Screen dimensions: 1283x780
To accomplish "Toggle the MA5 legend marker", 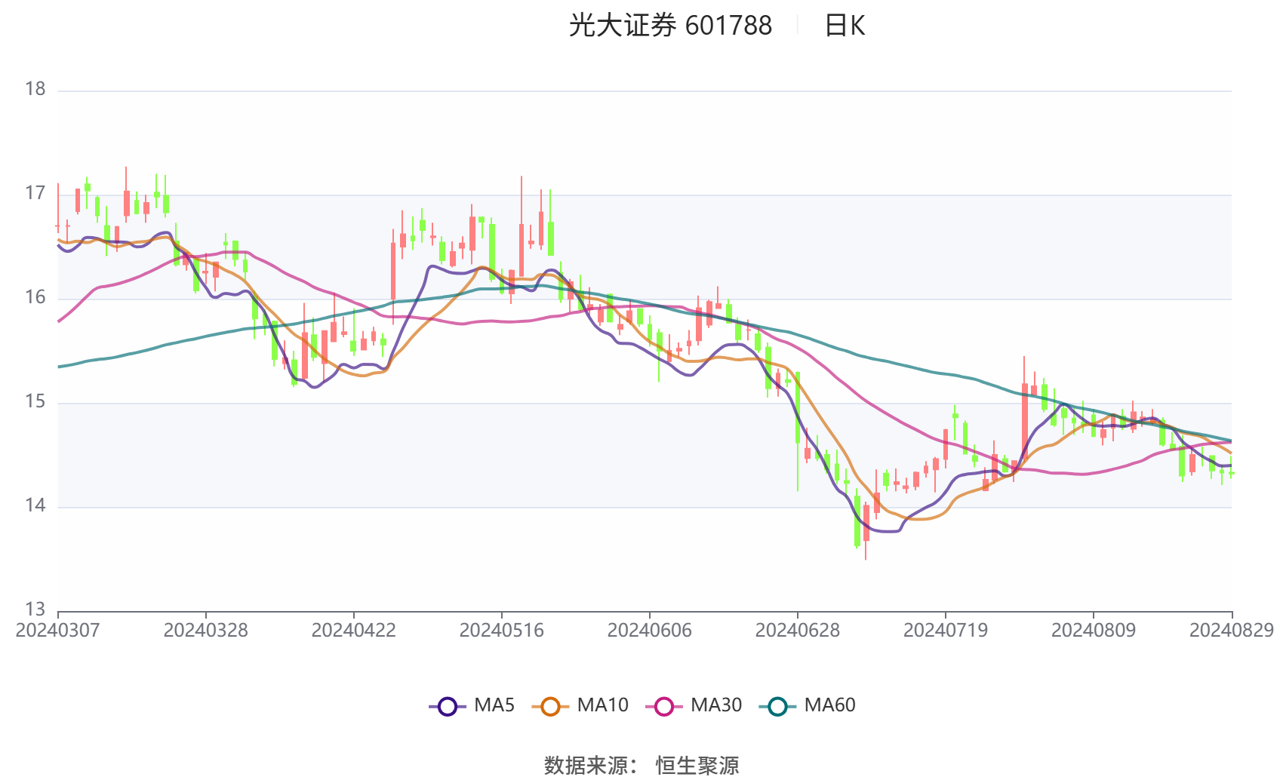I will tap(448, 706).
